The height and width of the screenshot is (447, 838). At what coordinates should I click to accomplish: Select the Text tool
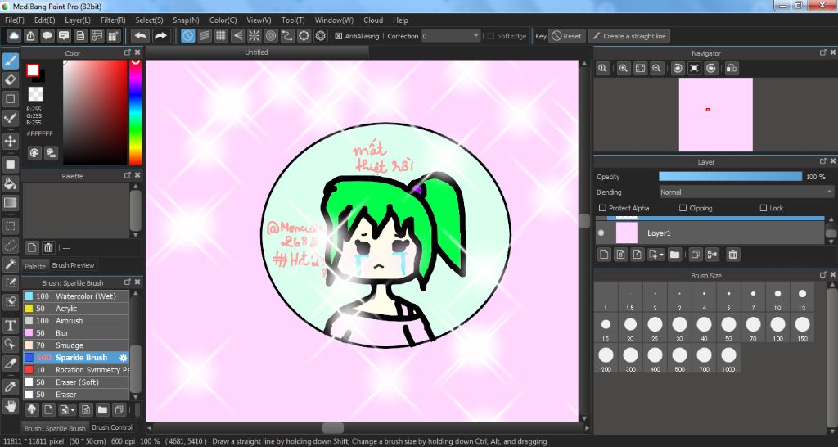point(10,326)
